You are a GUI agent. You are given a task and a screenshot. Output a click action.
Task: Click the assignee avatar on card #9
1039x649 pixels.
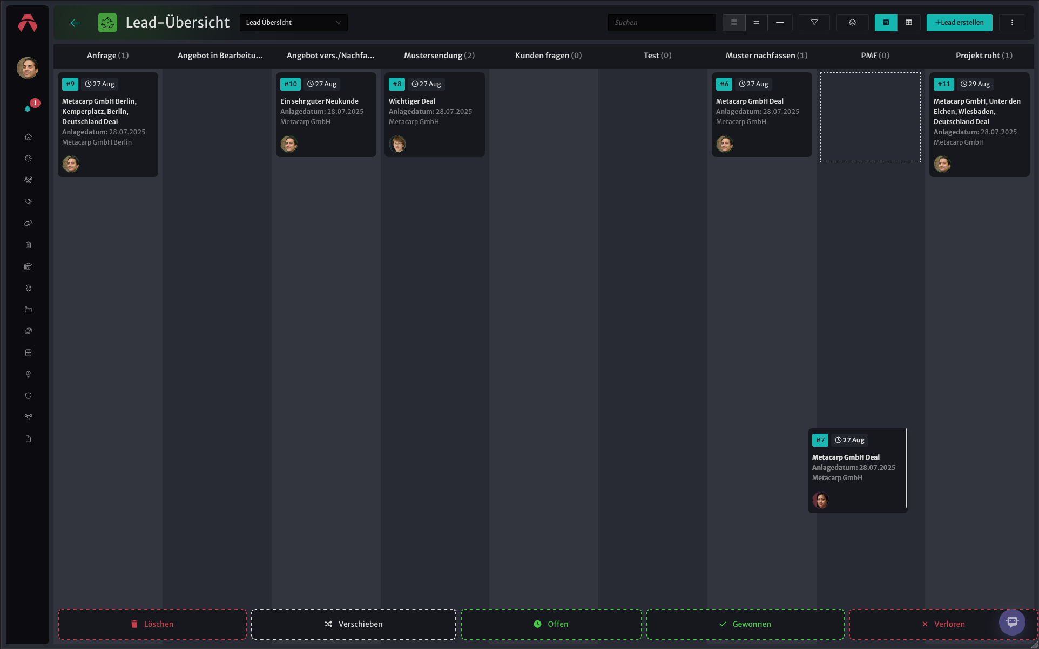[x=71, y=164]
